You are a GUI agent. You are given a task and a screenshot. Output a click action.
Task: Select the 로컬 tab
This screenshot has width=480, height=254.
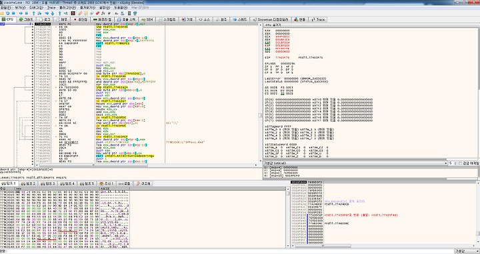pyautogui.click(x=124, y=184)
